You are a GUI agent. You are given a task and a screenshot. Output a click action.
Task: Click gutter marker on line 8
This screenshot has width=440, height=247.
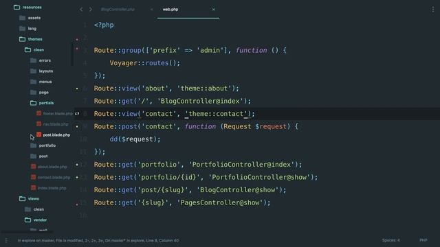77,114
